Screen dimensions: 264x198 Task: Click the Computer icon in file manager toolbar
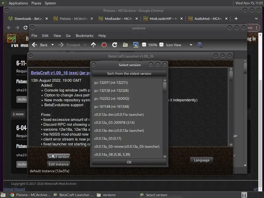point(136,45)
